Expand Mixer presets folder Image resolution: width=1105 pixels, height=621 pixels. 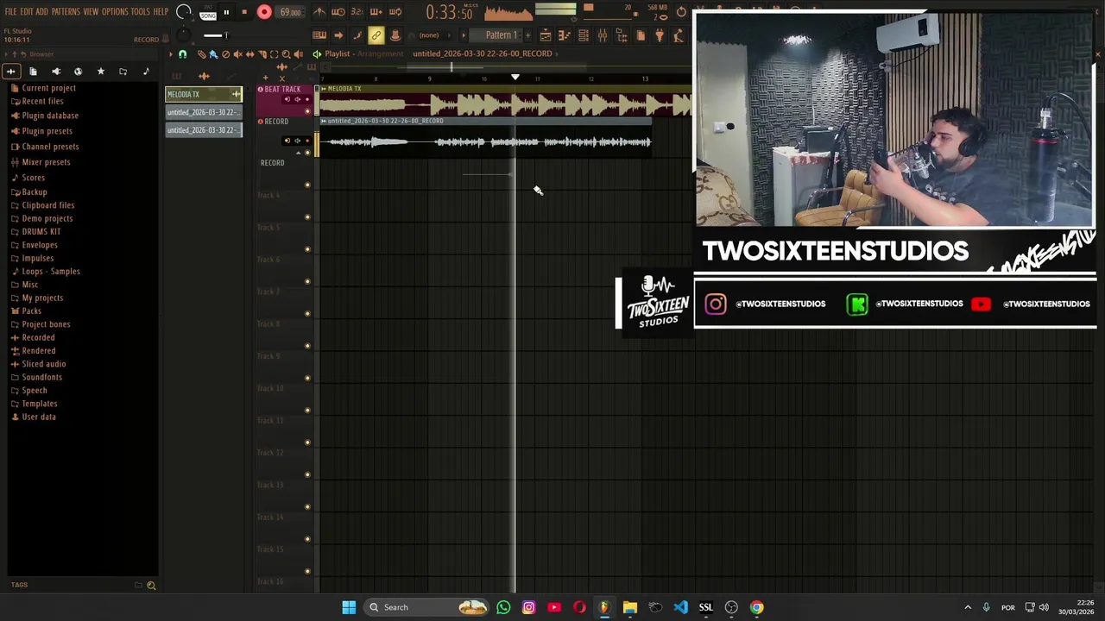pyautogui.click(x=46, y=162)
